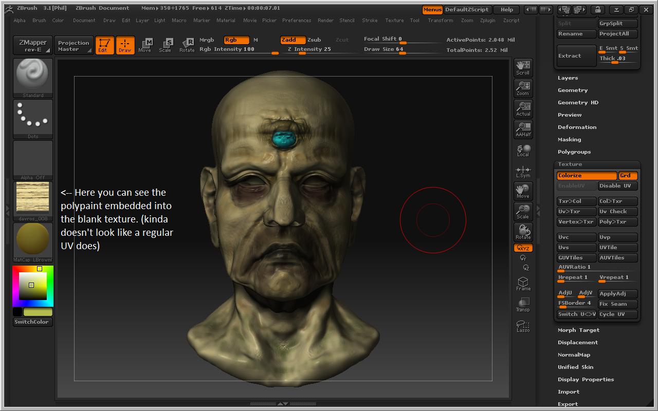658x411 pixels.
Task: Toggle the XYZ rotation mode
Action: pyautogui.click(x=523, y=248)
